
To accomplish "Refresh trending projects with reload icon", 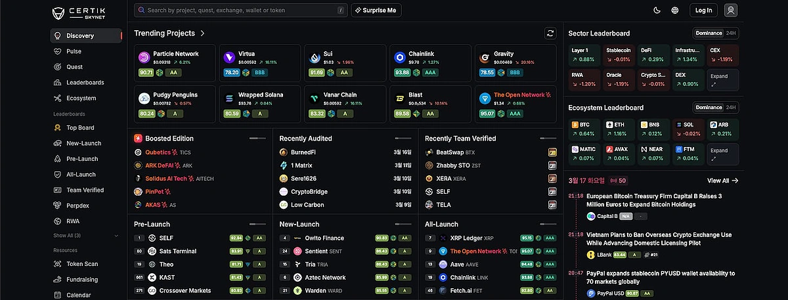I will pyautogui.click(x=550, y=33).
